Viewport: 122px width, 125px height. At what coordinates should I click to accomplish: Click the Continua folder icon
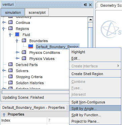pos(10,23)
